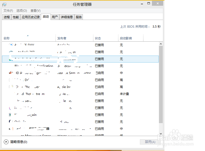This screenshot has width=205, height=151.
Task: Click the HD Audio Background Task icon
Action: pos(10,73)
